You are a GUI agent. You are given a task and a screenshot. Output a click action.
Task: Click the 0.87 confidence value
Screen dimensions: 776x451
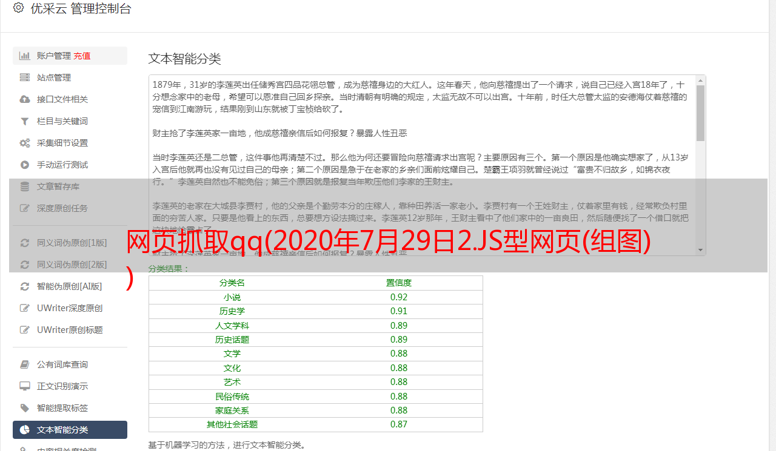pos(399,424)
